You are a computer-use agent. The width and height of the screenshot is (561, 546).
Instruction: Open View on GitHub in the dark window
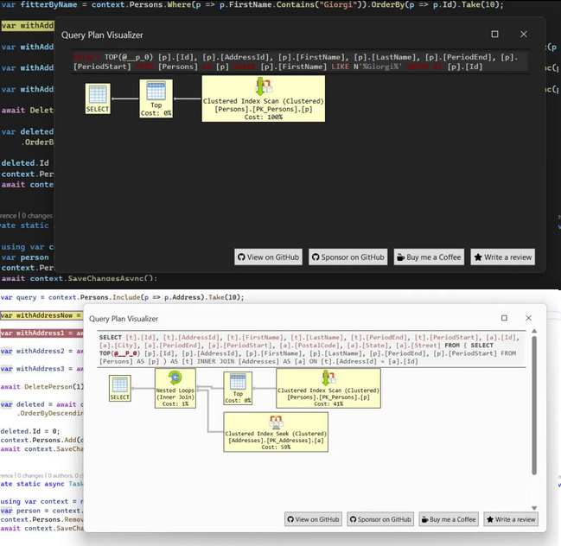pos(268,257)
